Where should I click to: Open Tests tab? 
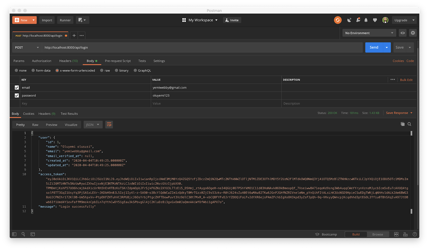pos(142,61)
